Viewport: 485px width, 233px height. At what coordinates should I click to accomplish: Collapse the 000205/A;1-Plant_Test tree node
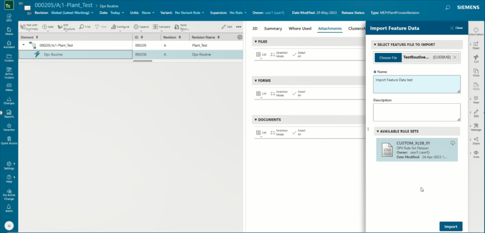coord(24,45)
